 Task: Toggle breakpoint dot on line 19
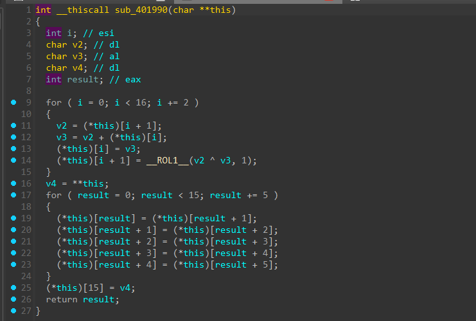click(x=13, y=218)
